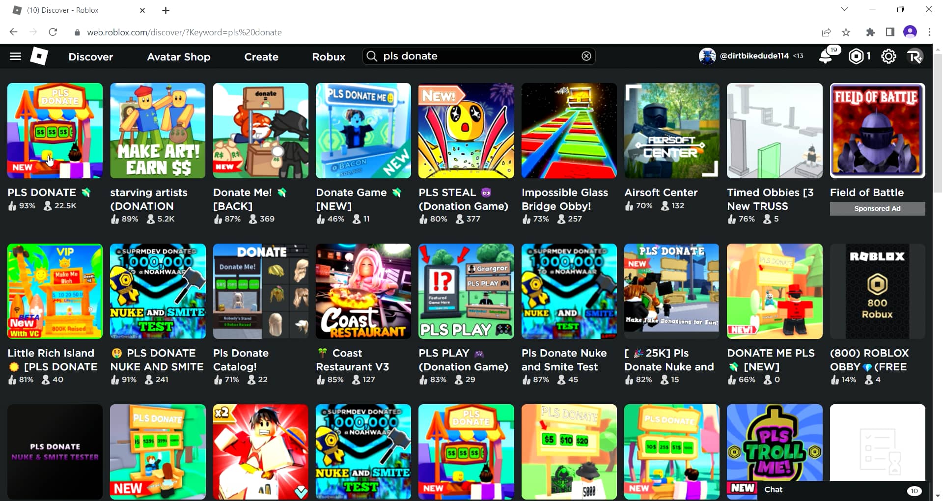Switch to the Avatar Shop section
Viewport: 943px width, 501px height.
tap(178, 56)
